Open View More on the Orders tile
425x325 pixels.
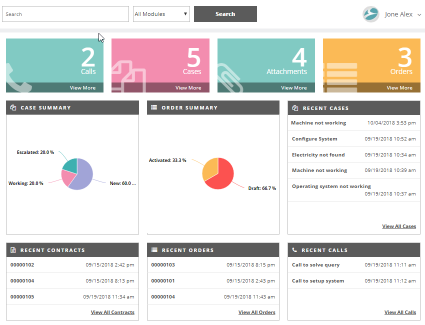(x=399, y=88)
